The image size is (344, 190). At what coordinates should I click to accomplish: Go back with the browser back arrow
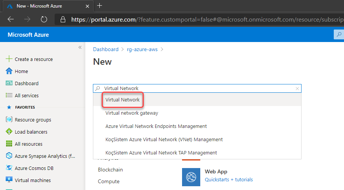[x=11, y=19]
